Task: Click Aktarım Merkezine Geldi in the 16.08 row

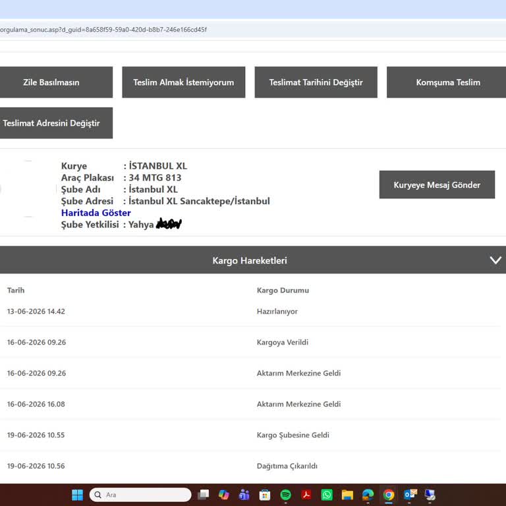Action: 298,404
